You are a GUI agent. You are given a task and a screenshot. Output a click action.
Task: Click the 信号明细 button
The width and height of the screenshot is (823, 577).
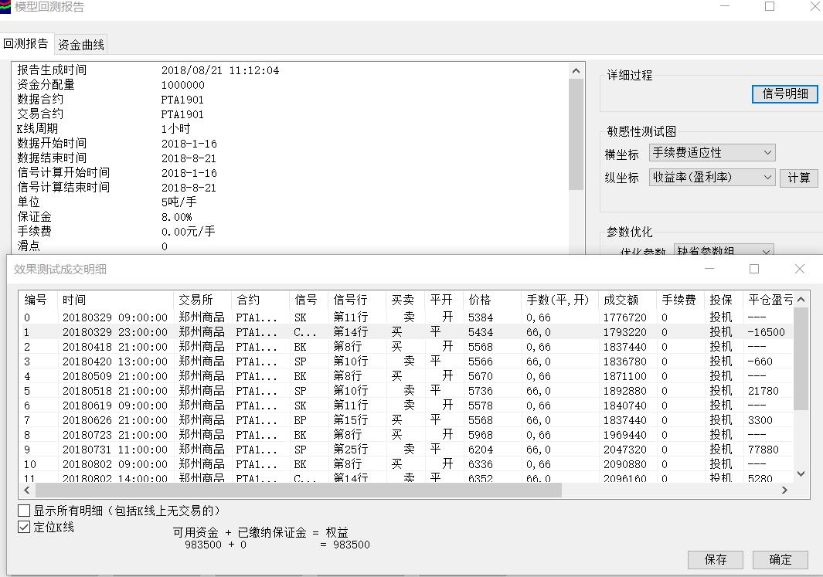(784, 93)
